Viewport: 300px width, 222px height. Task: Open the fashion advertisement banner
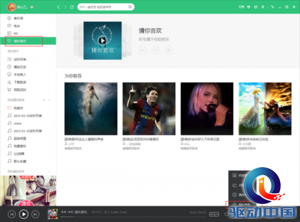tap(28, 191)
